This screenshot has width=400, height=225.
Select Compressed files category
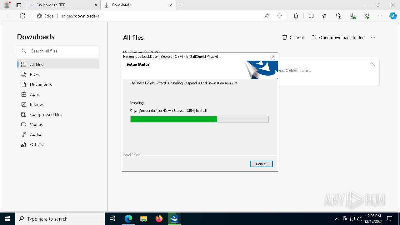[58, 114]
